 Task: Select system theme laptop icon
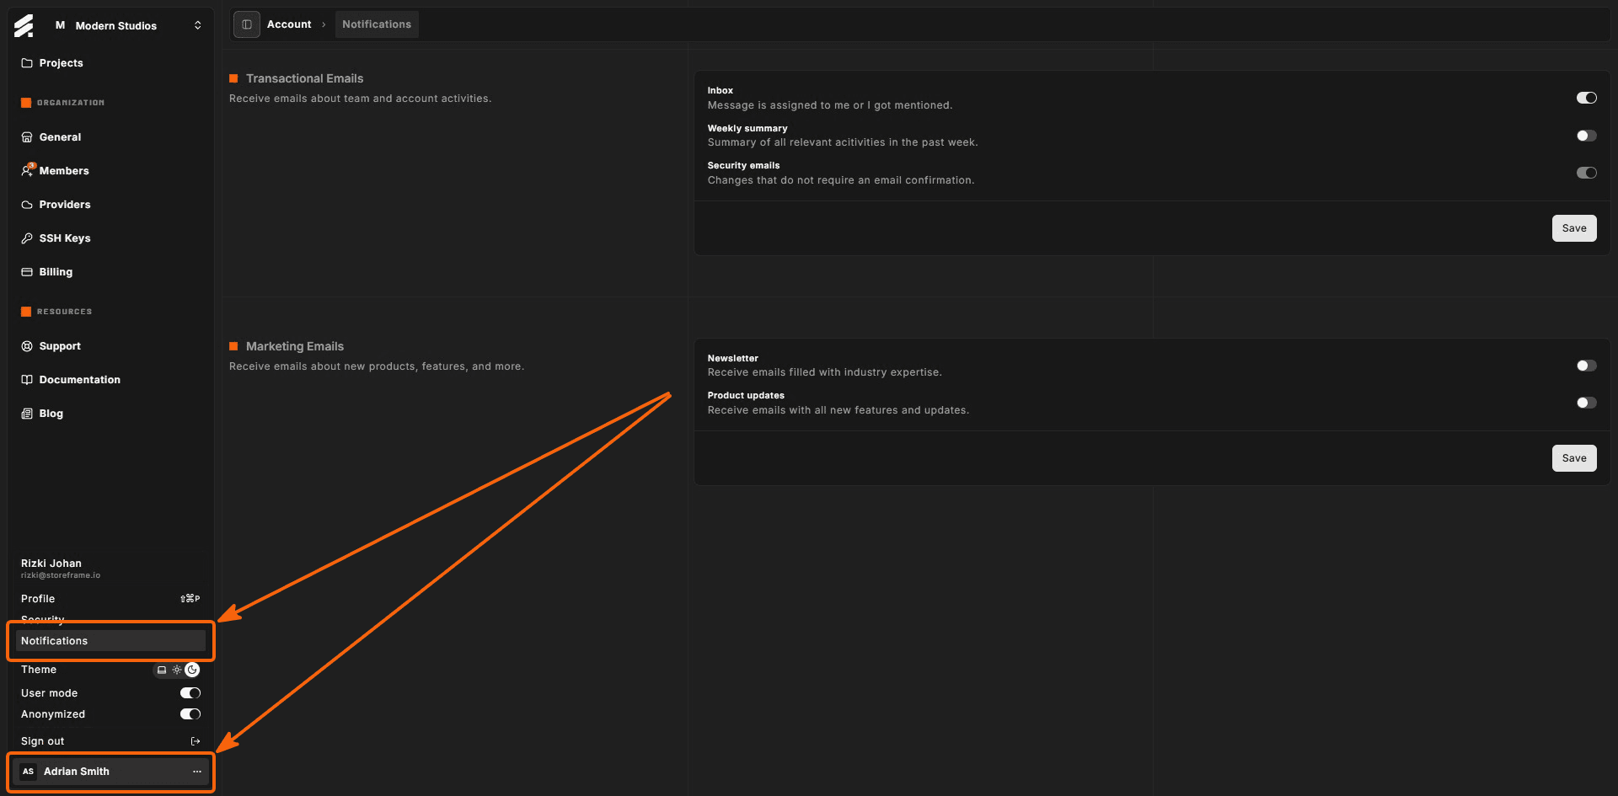[x=162, y=670]
